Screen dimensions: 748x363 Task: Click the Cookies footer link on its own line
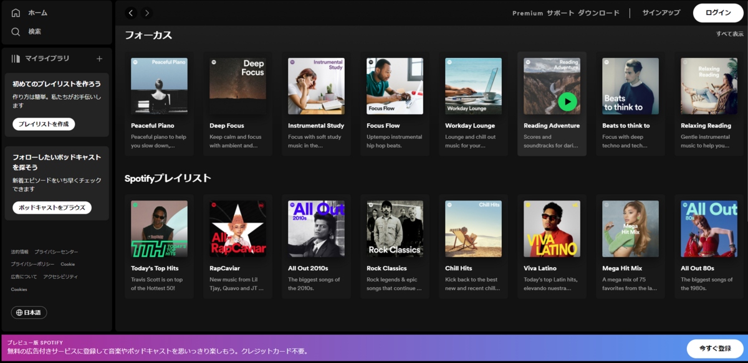(19, 290)
